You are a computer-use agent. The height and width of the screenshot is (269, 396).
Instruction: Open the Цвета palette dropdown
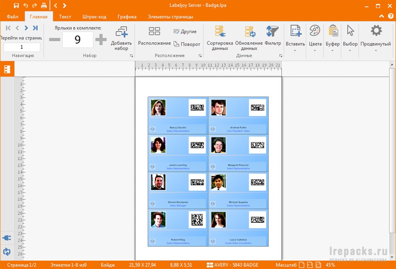[x=315, y=50]
